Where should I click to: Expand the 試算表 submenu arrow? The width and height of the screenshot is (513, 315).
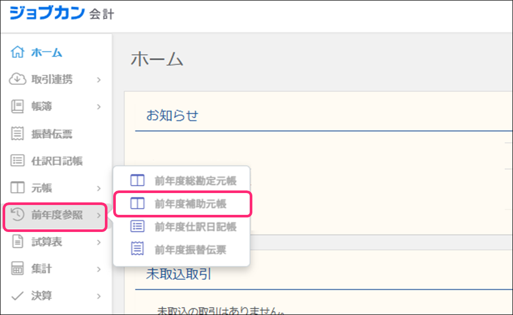tap(99, 242)
